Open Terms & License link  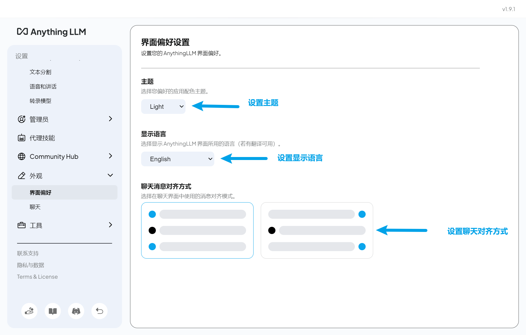[x=37, y=277]
